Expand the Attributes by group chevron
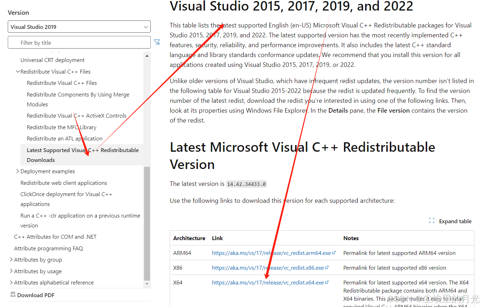 point(11,259)
